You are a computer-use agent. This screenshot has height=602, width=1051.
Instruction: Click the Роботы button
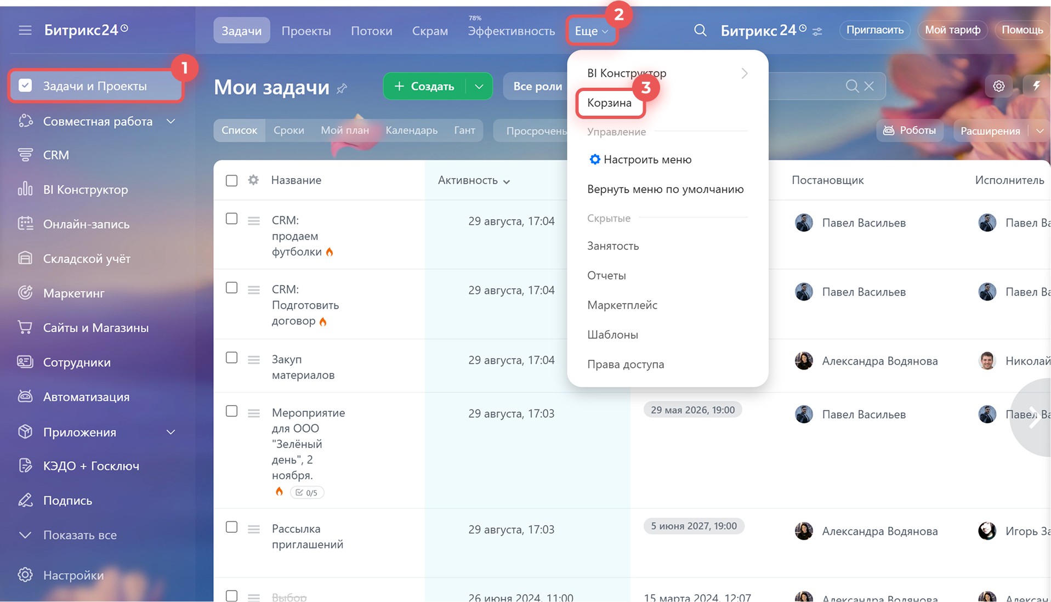coord(910,130)
